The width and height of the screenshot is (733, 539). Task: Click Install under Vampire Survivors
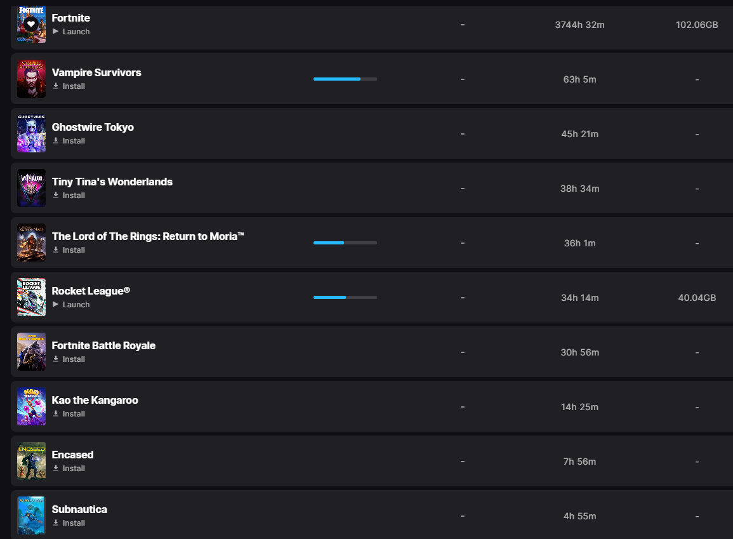tap(74, 86)
